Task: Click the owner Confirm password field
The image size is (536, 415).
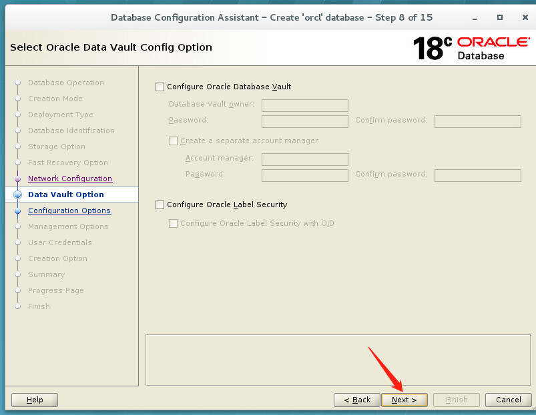Action: pyautogui.click(x=478, y=121)
